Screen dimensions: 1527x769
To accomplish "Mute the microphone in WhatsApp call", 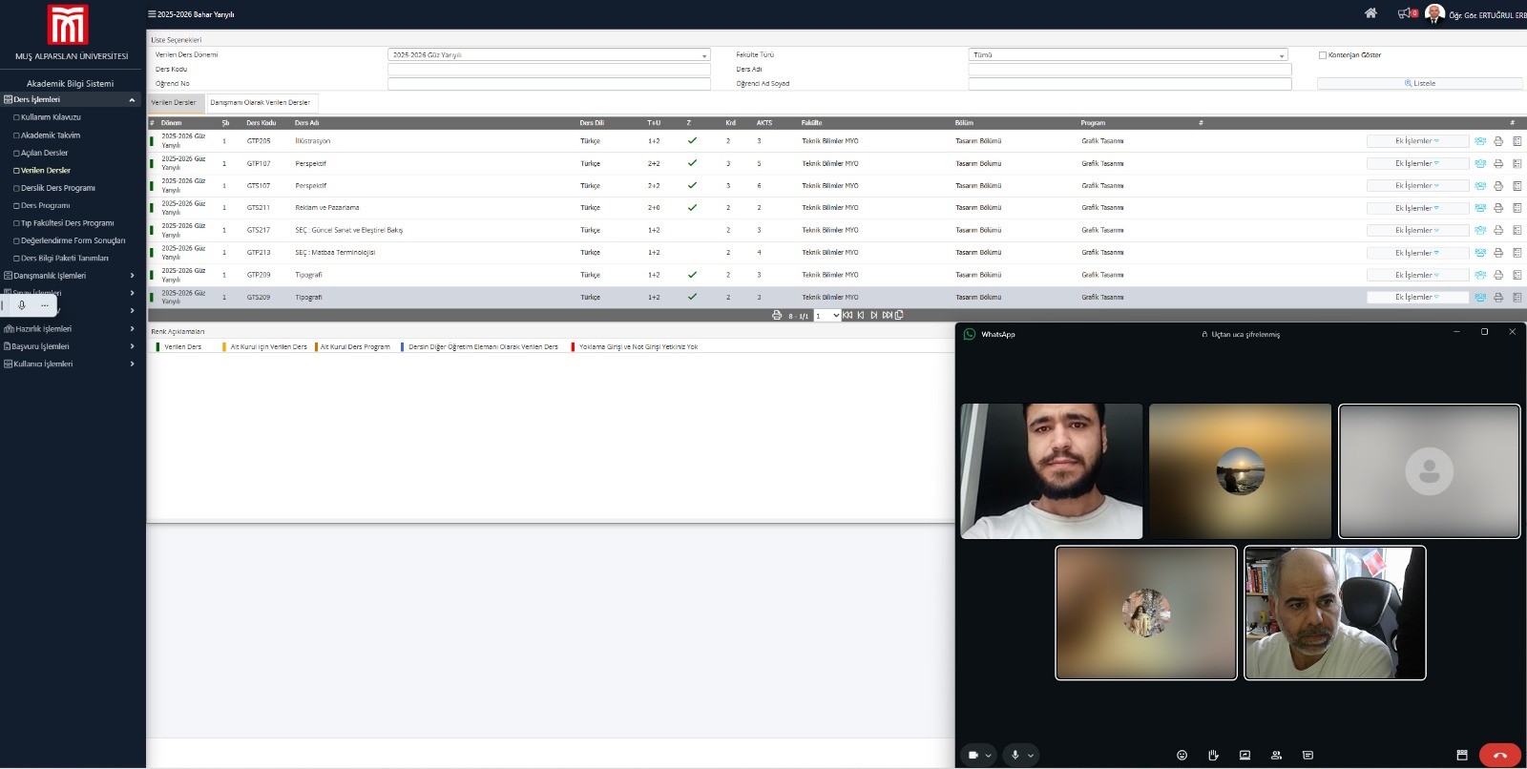I will click(1015, 755).
